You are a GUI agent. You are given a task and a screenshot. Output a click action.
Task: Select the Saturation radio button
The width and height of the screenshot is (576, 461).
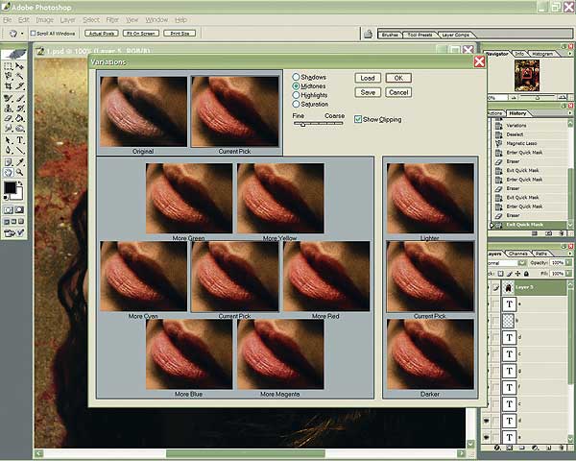296,104
